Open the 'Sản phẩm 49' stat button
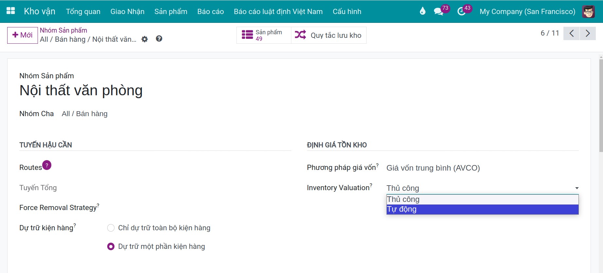603x273 pixels. 264,35
